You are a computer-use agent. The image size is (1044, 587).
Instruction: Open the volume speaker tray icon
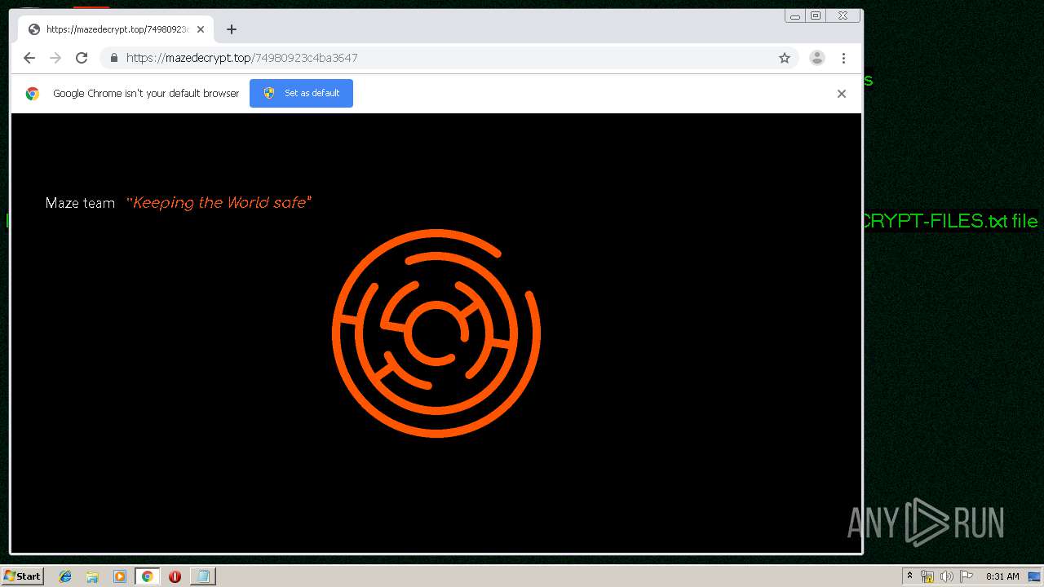pos(947,576)
